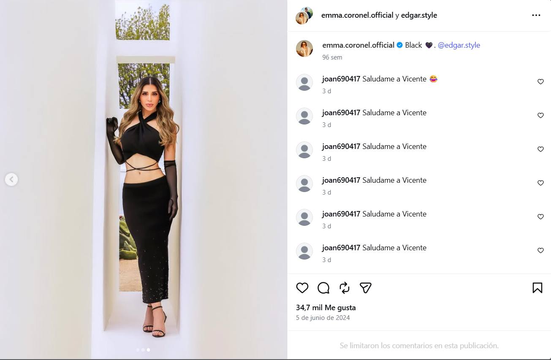Viewport: 551px width, 360px height.
Task: Like the second joan690417 comment
Action: (540, 116)
